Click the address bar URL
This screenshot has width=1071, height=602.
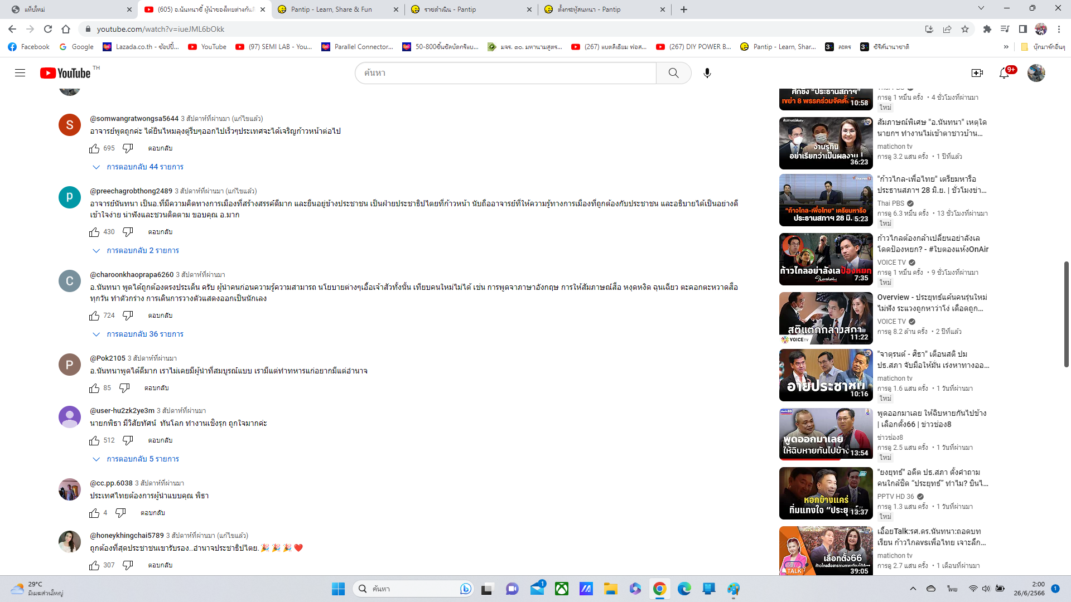tap(161, 29)
